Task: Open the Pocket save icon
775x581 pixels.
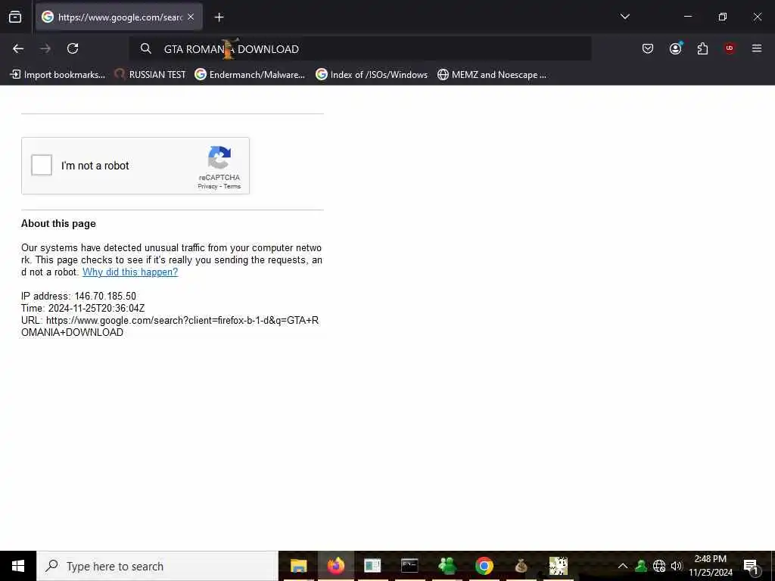Action: [x=648, y=48]
